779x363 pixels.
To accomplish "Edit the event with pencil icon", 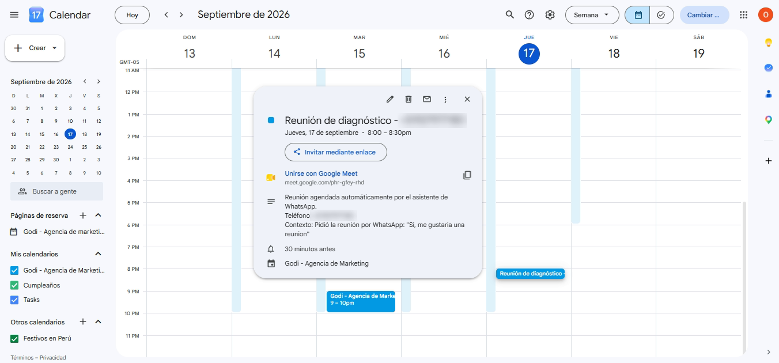I will 390,99.
